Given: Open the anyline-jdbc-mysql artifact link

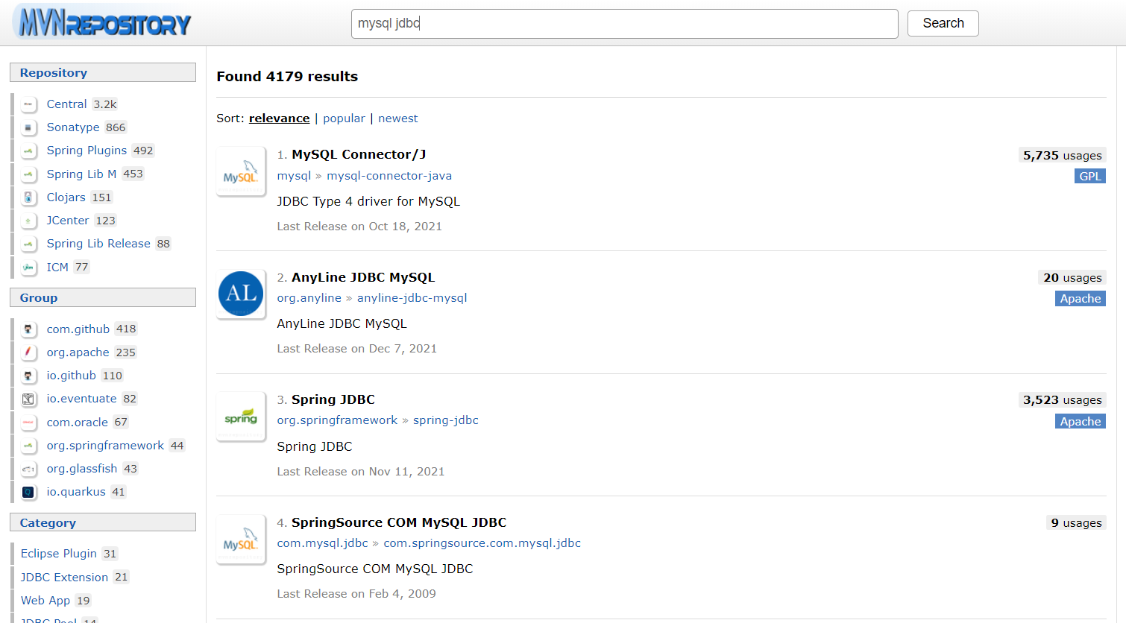Looking at the screenshot, I should coord(412,298).
